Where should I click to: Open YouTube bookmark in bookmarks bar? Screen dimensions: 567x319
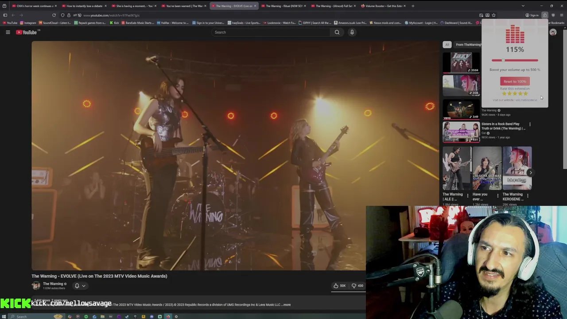[x=10, y=23]
